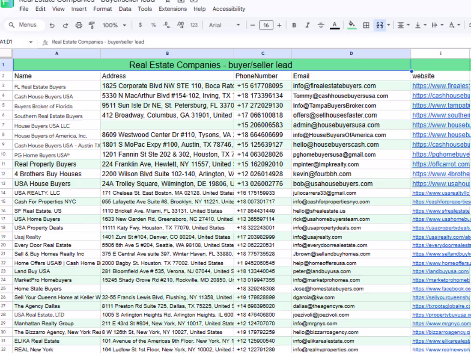The height and width of the screenshot is (353, 471).
Task: Open the text rotation dropdown
Action: (454, 26)
